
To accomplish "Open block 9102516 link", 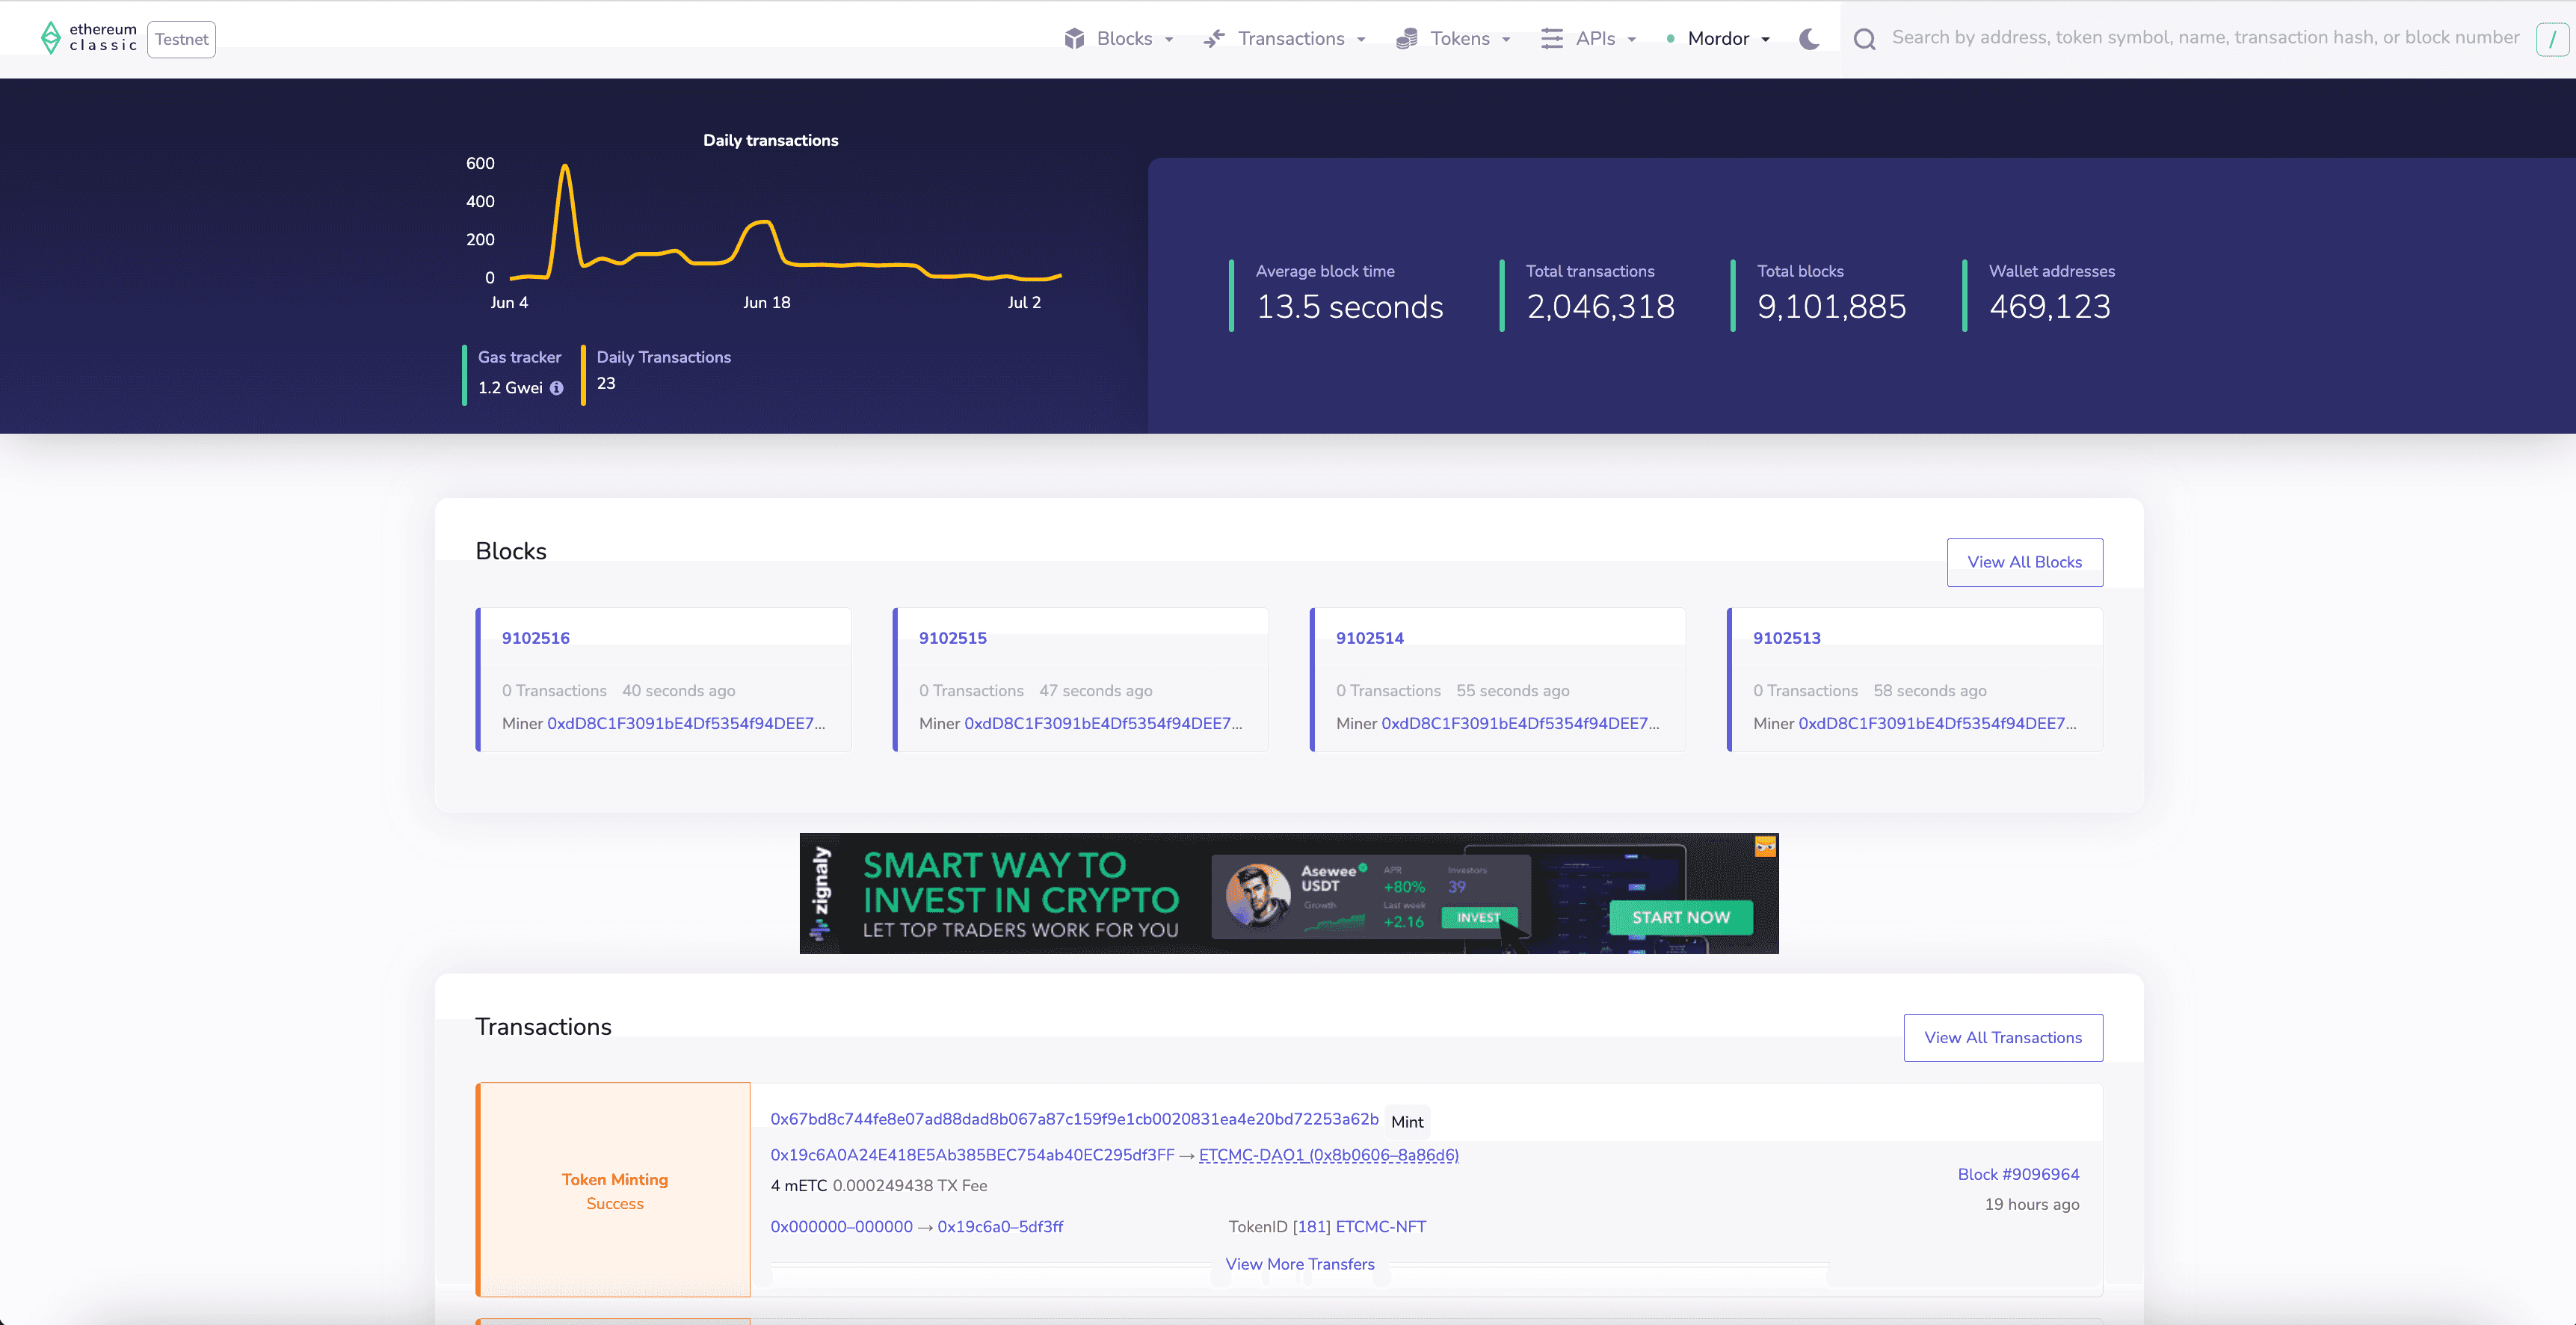I will (x=535, y=638).
